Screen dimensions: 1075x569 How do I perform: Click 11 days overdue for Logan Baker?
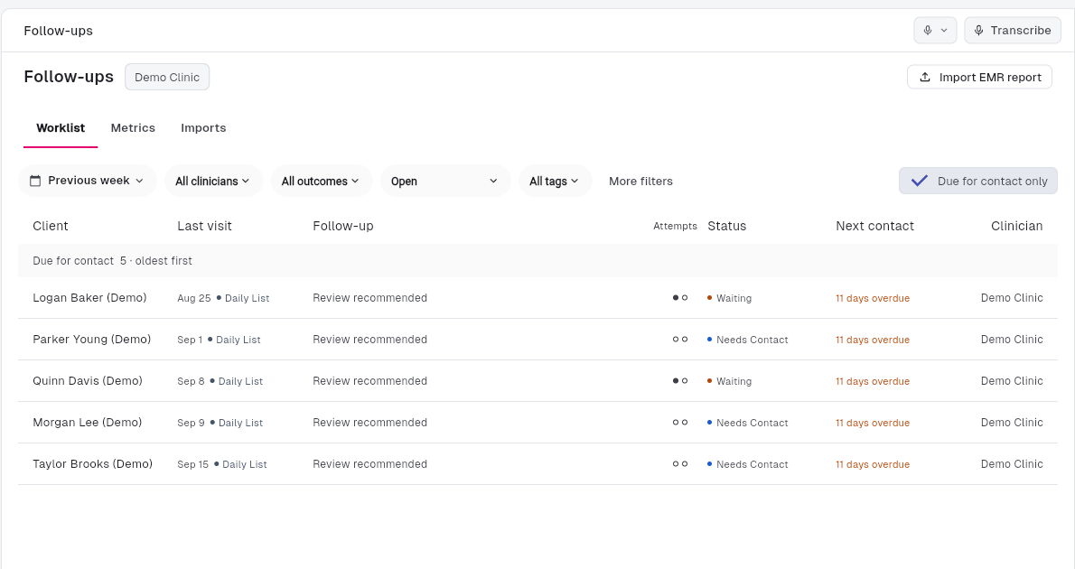[x=873, y=298]
